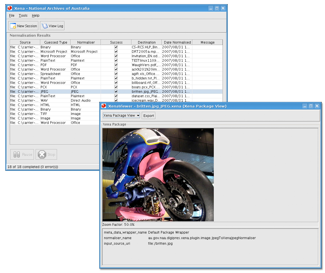Open the File menu
Viewport: 325px width, 273px height.
point(12,16)
